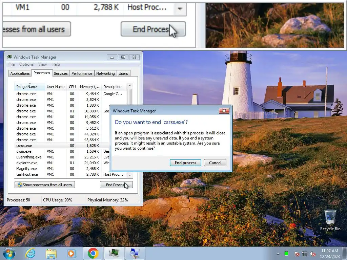Select the csrss.exe process row
347x260 pixels.
pos(62,146)
